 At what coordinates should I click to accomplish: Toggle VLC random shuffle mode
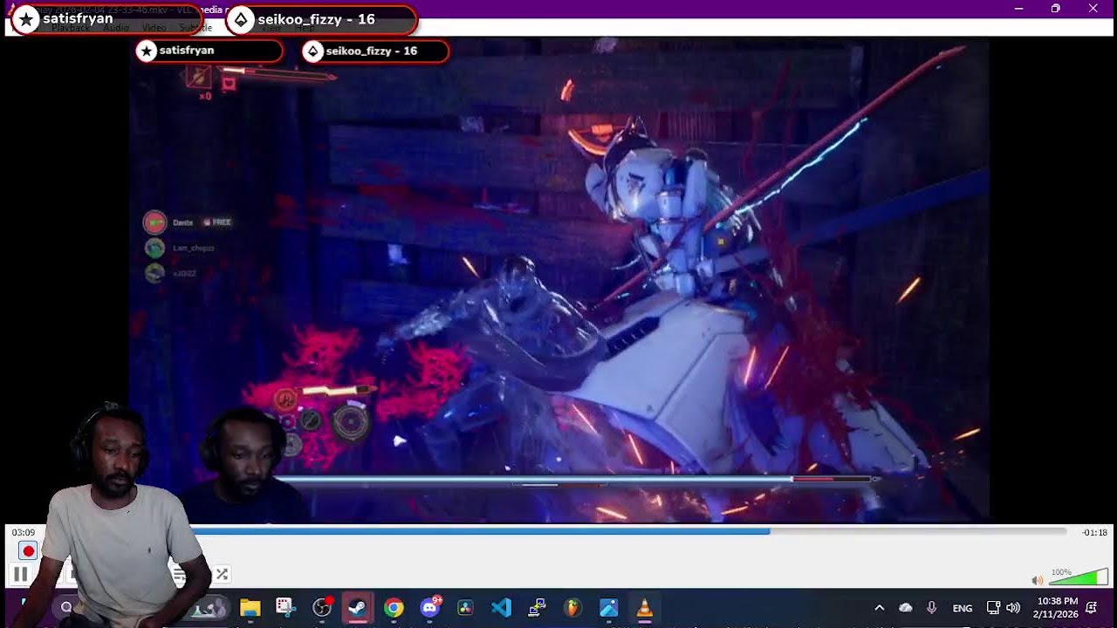pos(222,574)
